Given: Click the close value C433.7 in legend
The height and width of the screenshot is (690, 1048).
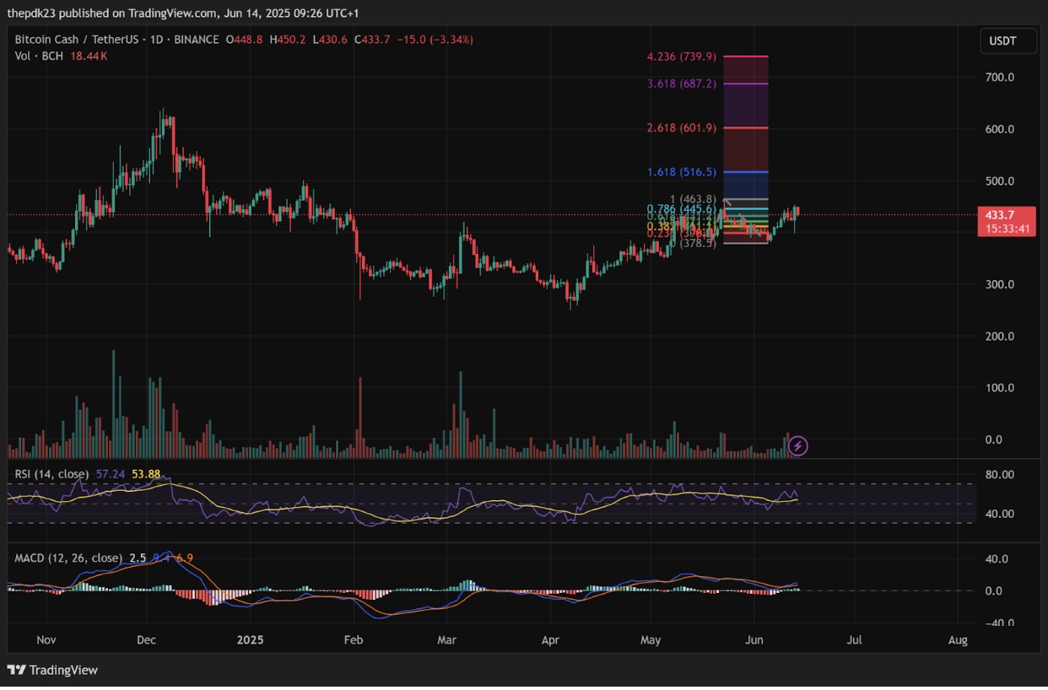Looking at the screenshot, I should [373, 40].
